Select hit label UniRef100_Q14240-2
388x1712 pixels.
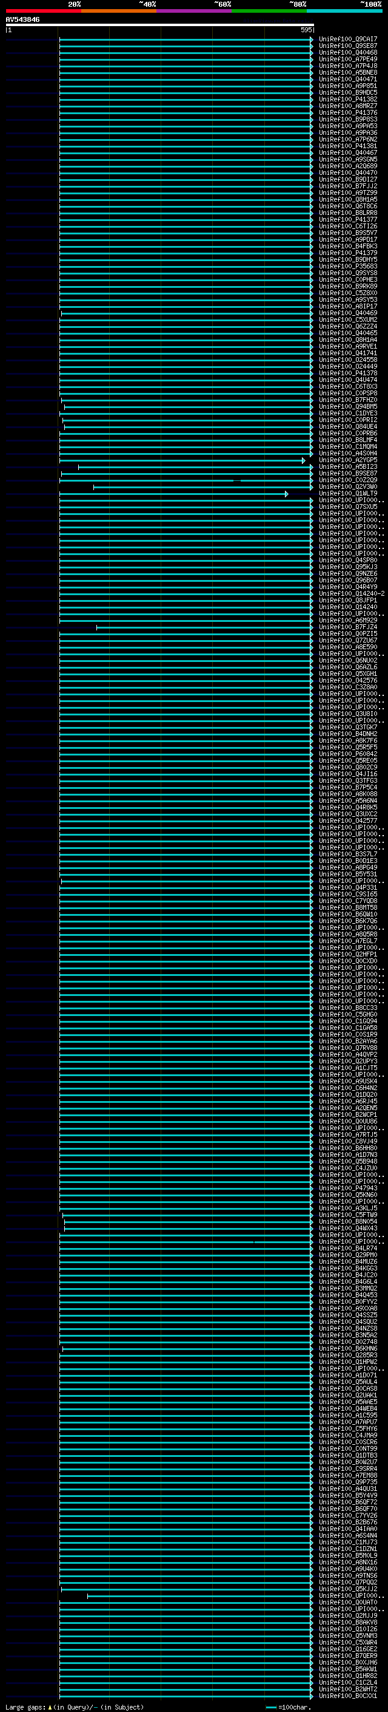pyautogui.click(x=352, y=593)
